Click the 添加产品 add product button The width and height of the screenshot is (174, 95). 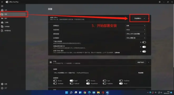(x=141, y=62)
